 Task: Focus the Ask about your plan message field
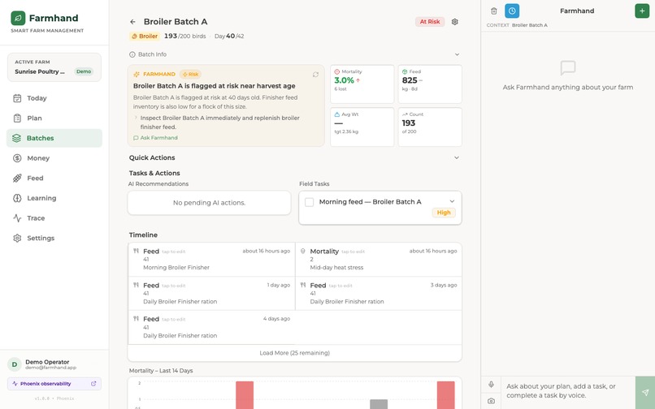tap(568, 391)
